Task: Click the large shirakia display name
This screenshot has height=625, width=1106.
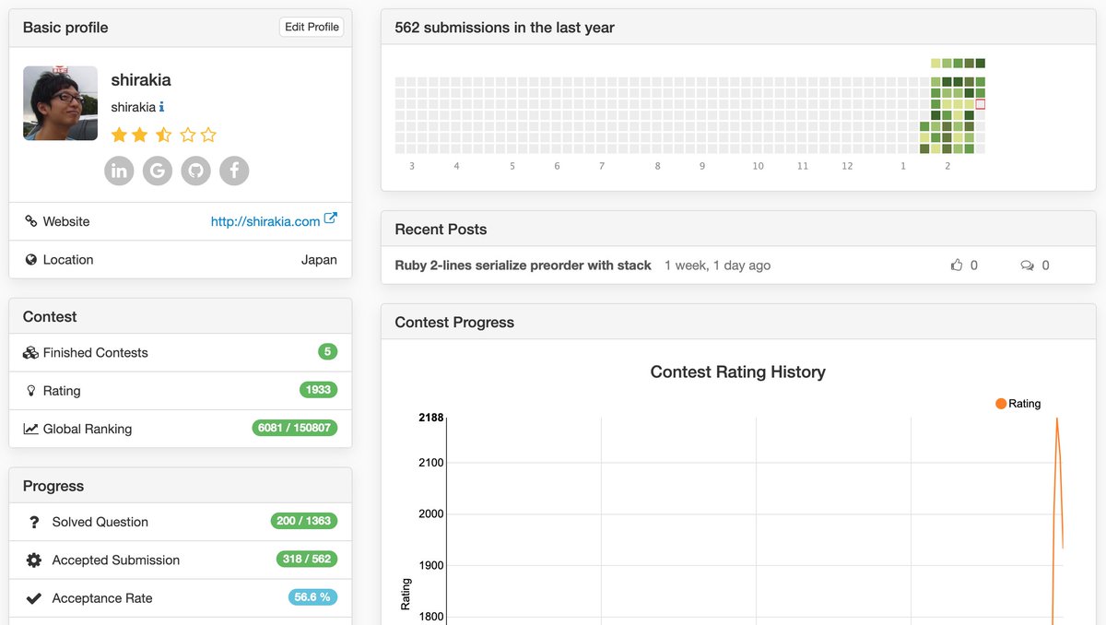Action: pos(141,80)
